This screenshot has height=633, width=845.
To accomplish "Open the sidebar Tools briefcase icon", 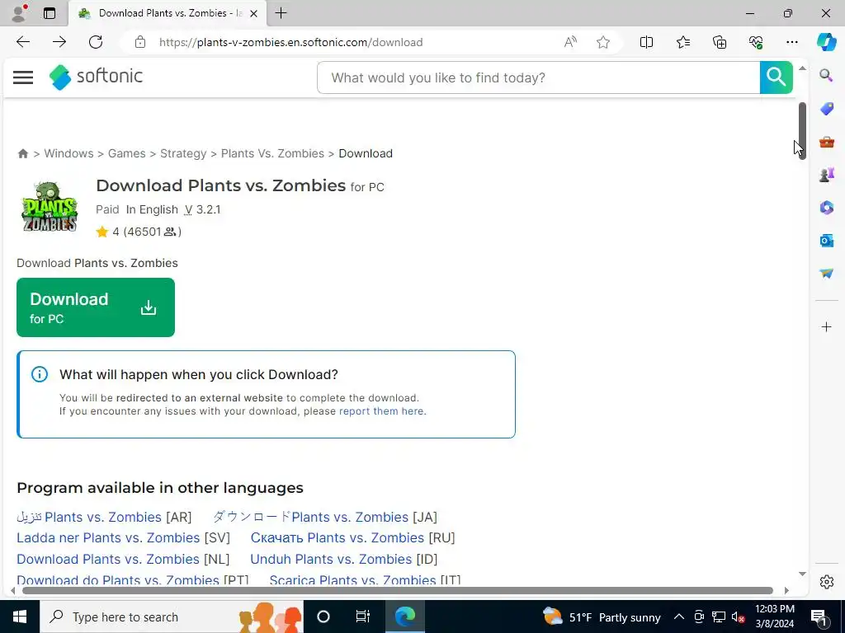I will 826,142.
